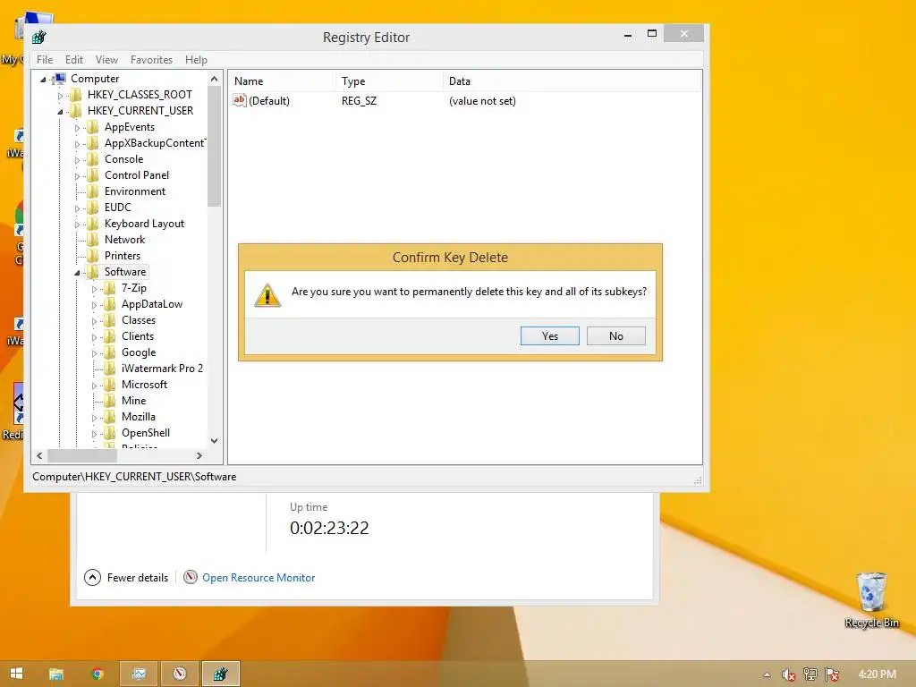The width and height of the screenshot is (916, 687).
Task: Click the AppDataLow folder icon
Action: [109, 304]
